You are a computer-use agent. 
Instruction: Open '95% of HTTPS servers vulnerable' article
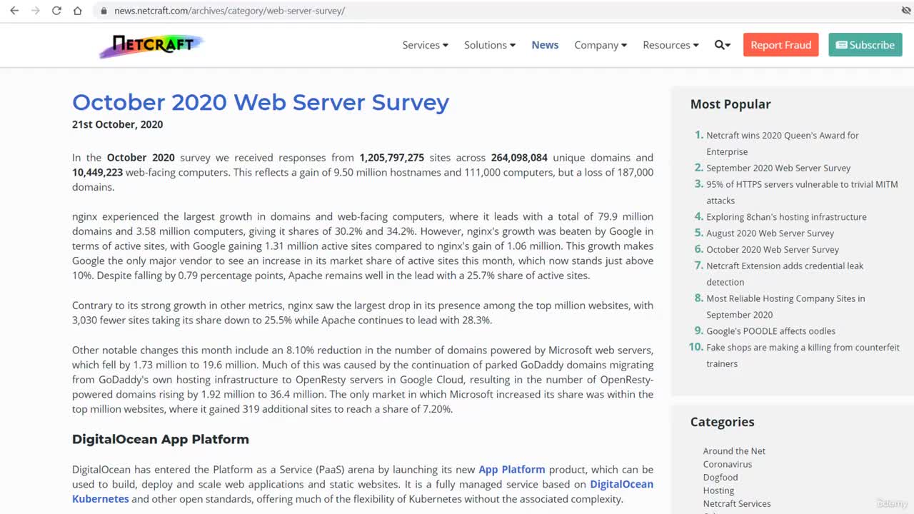click(802, 192)
